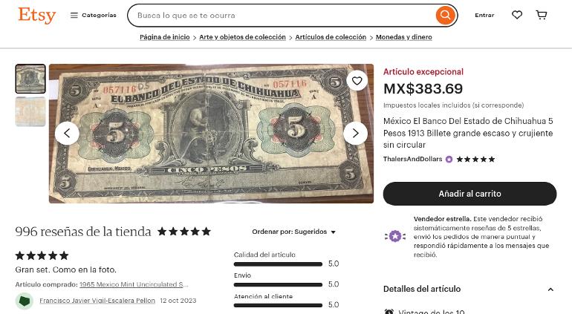572x314 pixels.
Task: Focus the search input field
Action: (285, 16)
